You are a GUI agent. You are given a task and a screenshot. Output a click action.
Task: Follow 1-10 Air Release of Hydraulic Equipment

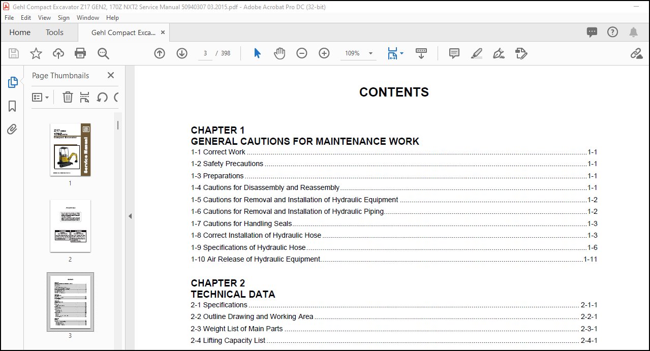pos(394,259)
